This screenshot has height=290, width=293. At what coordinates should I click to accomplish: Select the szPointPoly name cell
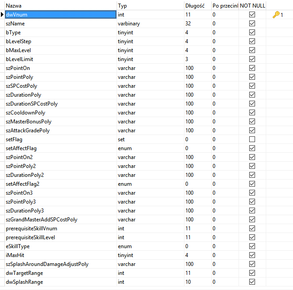point(61,77)
